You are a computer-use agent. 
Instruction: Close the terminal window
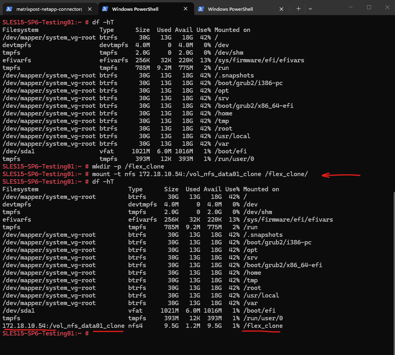click(387, 7)
